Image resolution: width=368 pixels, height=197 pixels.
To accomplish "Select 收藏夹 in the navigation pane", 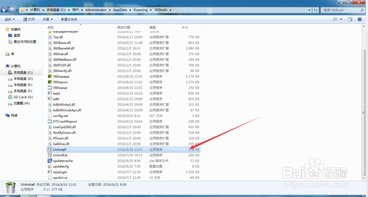I will (x=16, y=29).
